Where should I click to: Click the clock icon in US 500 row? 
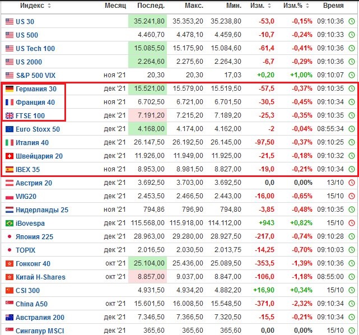tap(352, 35)
